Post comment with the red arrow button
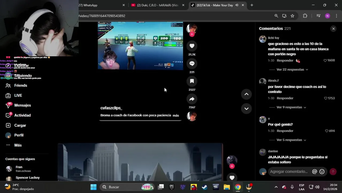Image resolution: width=342 pixels, height=193 pixels. click(333, 172)
